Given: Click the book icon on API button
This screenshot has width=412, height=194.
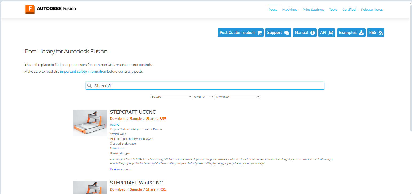Looking at the screenshot, I should (331, 33).
